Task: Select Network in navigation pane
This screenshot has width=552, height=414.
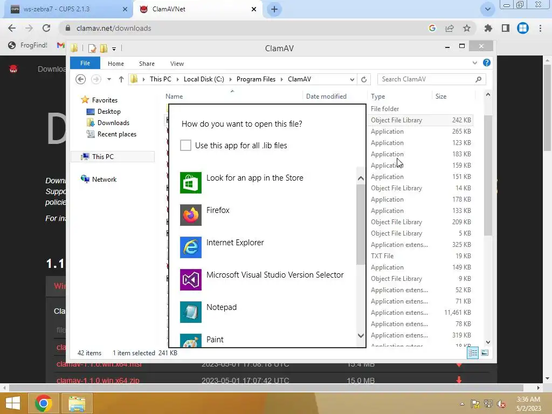Action: coord(99,179)
